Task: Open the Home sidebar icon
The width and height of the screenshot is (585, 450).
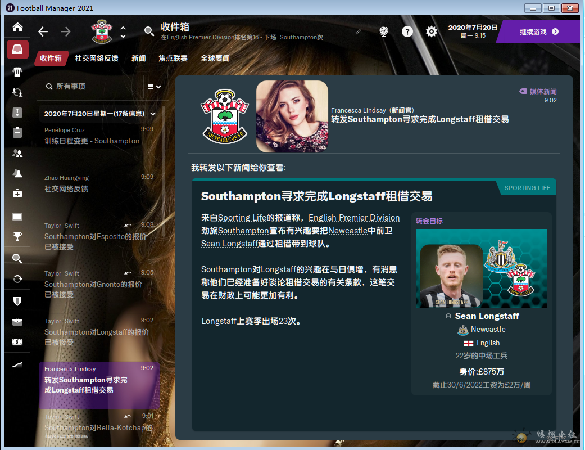Action: pyautogui.click(x=17, y=27)
